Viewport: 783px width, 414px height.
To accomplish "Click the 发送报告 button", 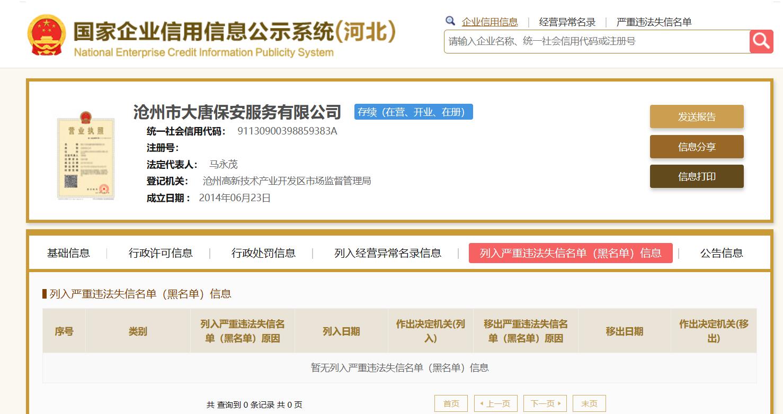I will (697, 116).
